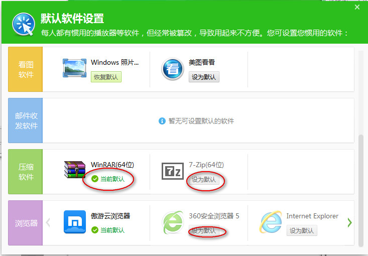Select the yellow image viewer category tab
The height and width of the screenshot is (256, 368).
pyautogui.click(x=26, y=69)
